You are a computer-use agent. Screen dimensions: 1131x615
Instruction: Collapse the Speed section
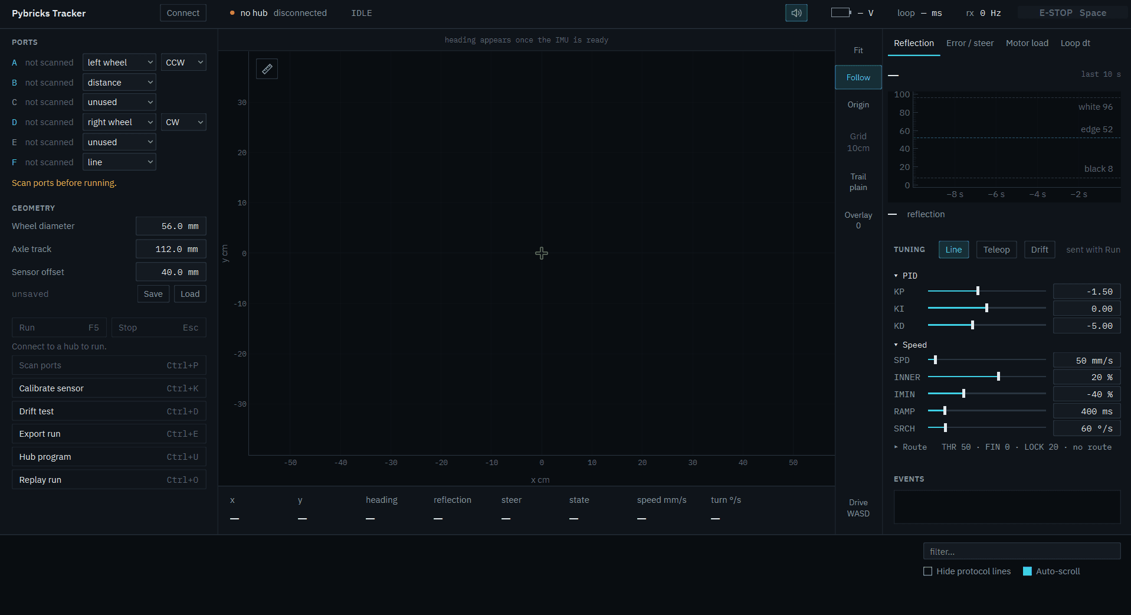click(x=910, y=345)
